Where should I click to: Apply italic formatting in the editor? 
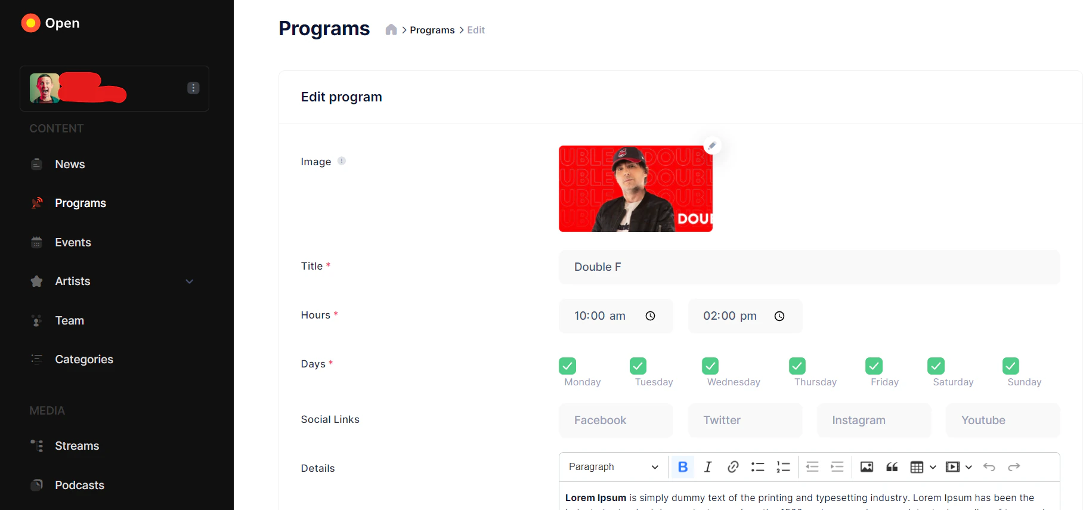[x=708, y=467]
